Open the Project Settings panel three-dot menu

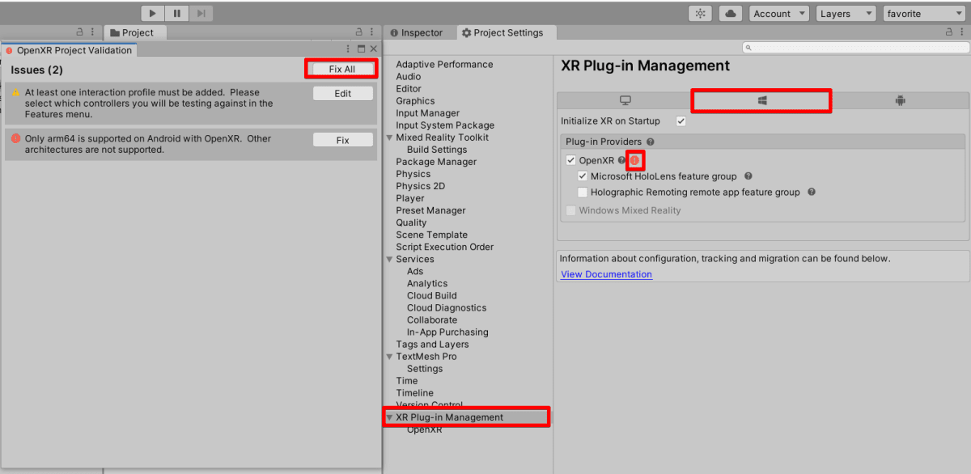click(x=962, y=32)
